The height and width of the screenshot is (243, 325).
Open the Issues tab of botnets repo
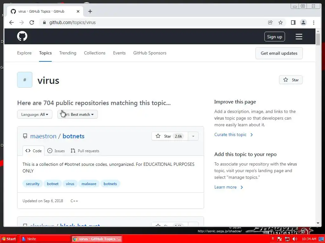pos(56,151)
